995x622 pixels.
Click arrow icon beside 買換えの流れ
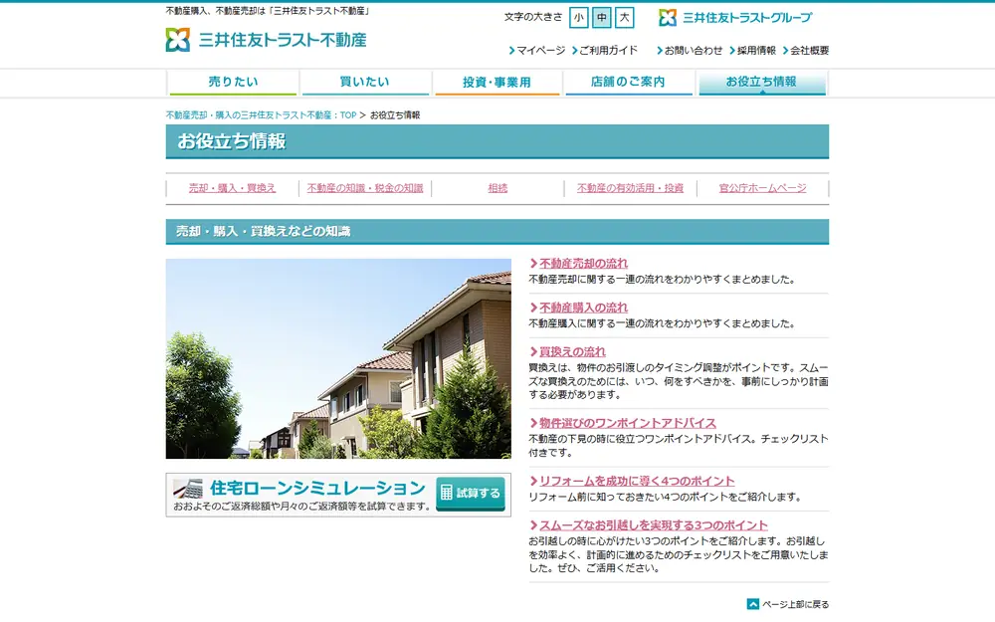pos(533,351)
